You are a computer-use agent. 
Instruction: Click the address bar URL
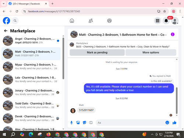point(54,11)
